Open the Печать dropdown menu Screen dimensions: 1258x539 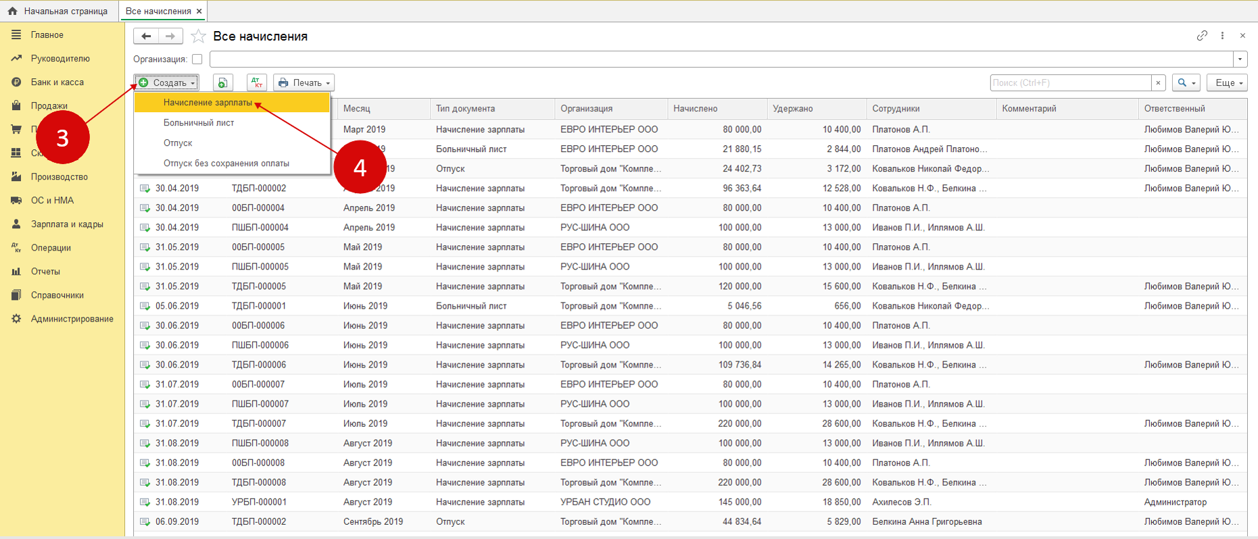click(304, 82)
